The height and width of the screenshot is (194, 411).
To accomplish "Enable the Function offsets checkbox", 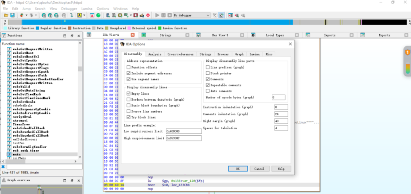I will click(x=128, y=67).
